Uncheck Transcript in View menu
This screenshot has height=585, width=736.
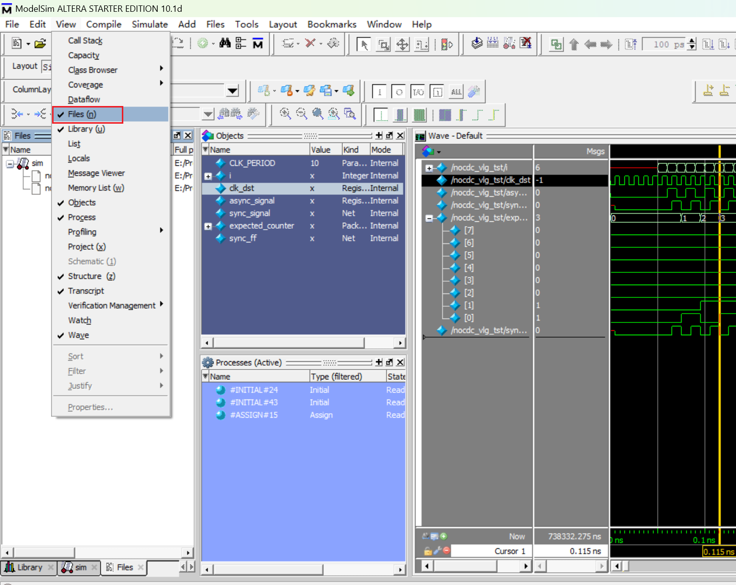pyautogui.click(x=111, y=291)
